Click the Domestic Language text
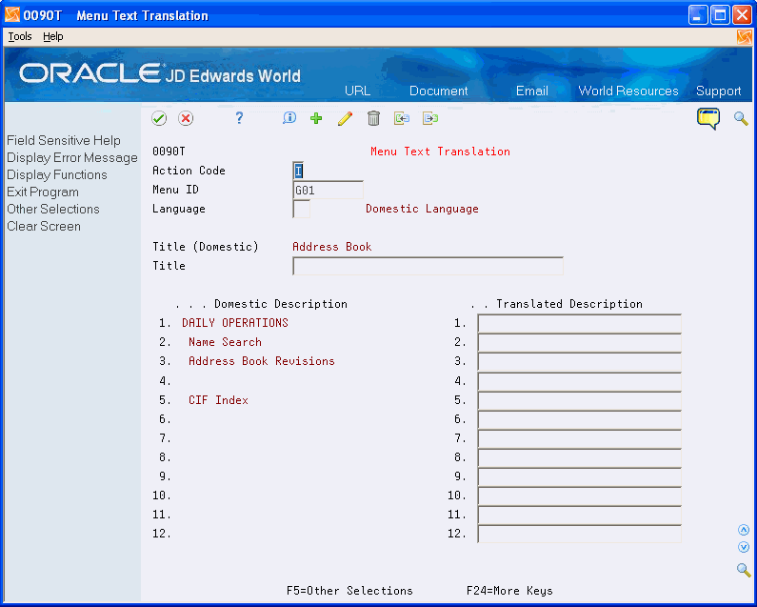Image resolution: width=757 pixels, height=607 pixels. (422, 209)
